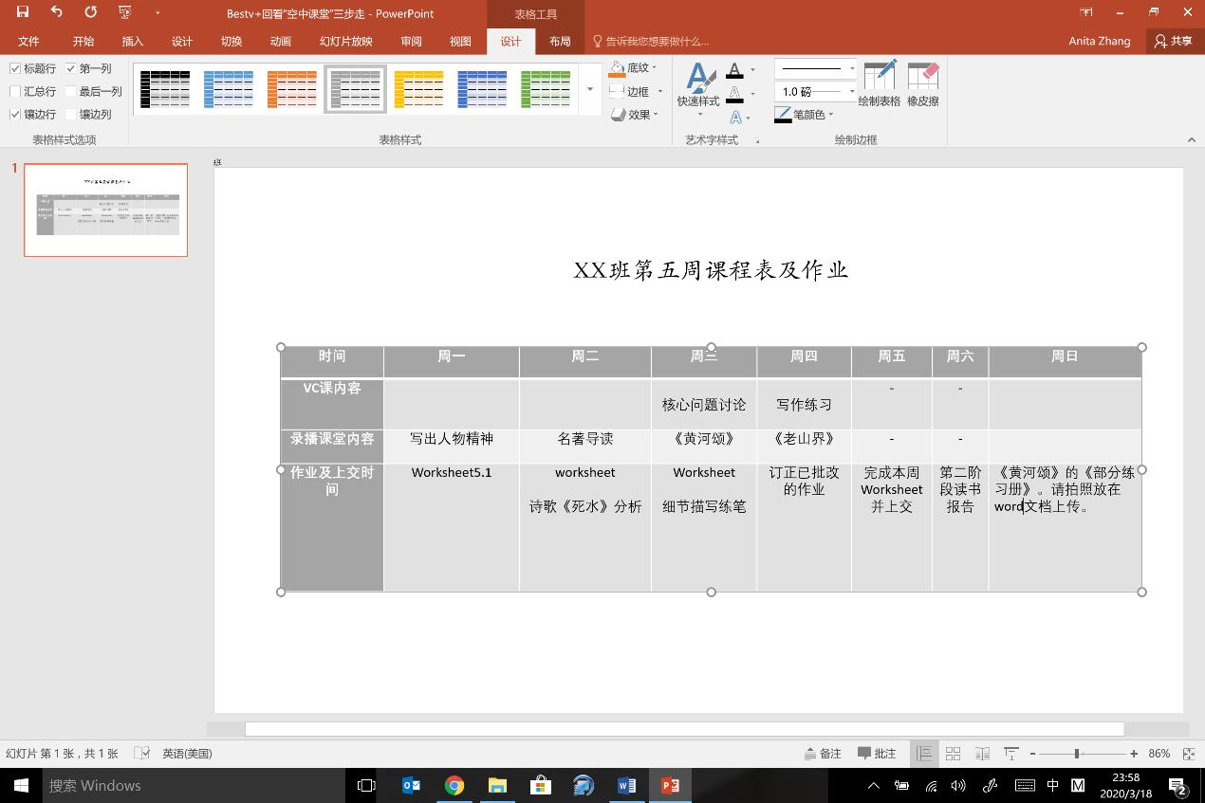Select the 绘制表格 (Draw Table) tool
The width and height of the screenshot is (1205, 803).
pos(879,84)
